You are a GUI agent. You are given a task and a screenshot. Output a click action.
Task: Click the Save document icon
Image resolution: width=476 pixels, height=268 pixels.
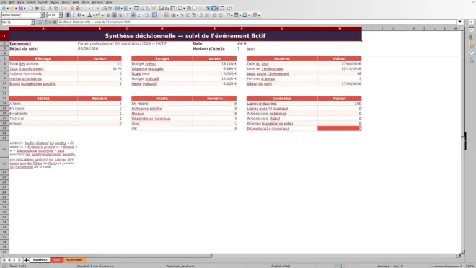pyautogui.click(x=20, y=8)
